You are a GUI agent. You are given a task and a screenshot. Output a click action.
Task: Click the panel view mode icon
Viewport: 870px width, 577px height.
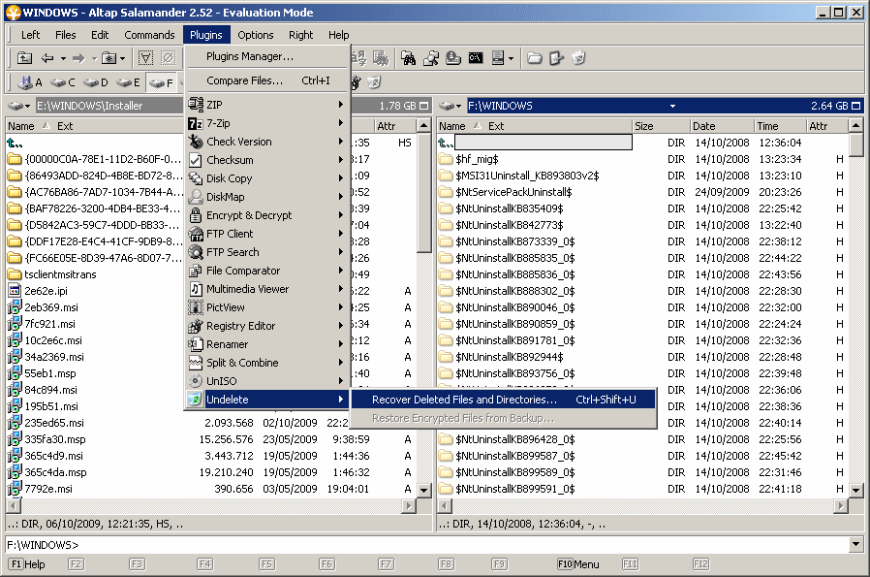(x=498, y=58)
